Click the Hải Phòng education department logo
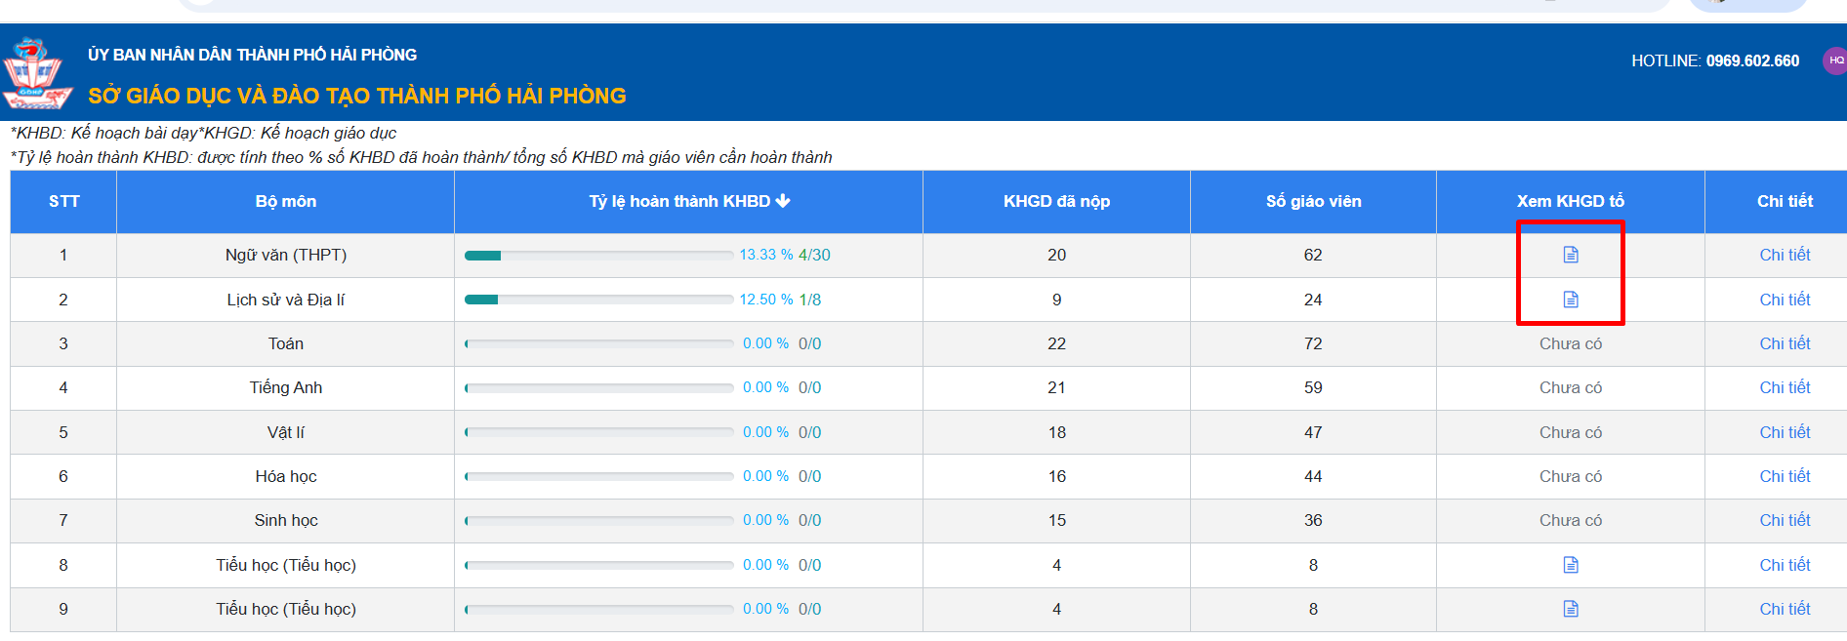The image size is (1847, 641). pyautogui.click(x=37, y=73)
